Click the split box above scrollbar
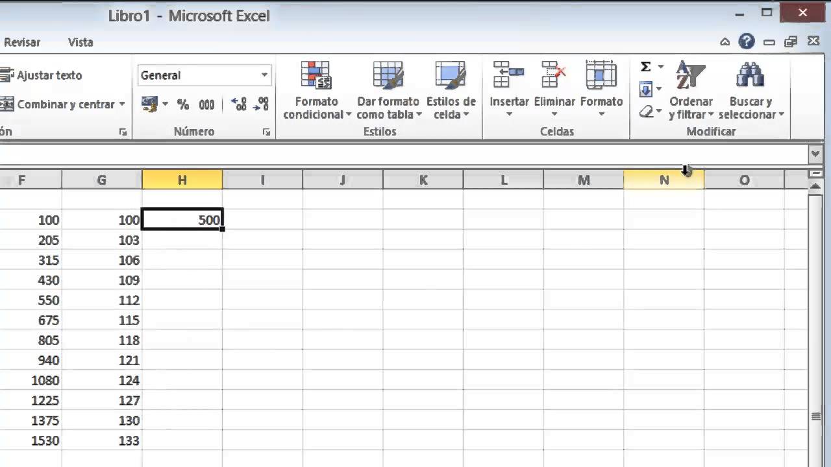The image size is (831, 467). tap(816, 173)
